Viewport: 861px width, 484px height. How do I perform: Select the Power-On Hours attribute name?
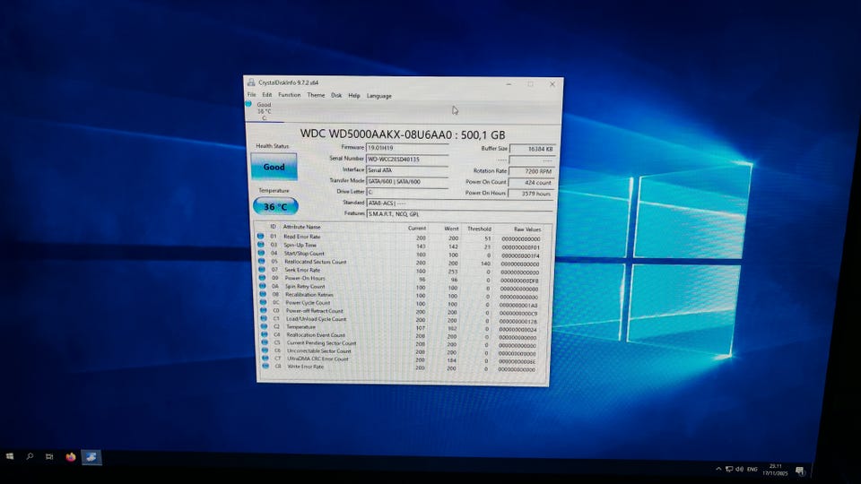coord(305,278)
